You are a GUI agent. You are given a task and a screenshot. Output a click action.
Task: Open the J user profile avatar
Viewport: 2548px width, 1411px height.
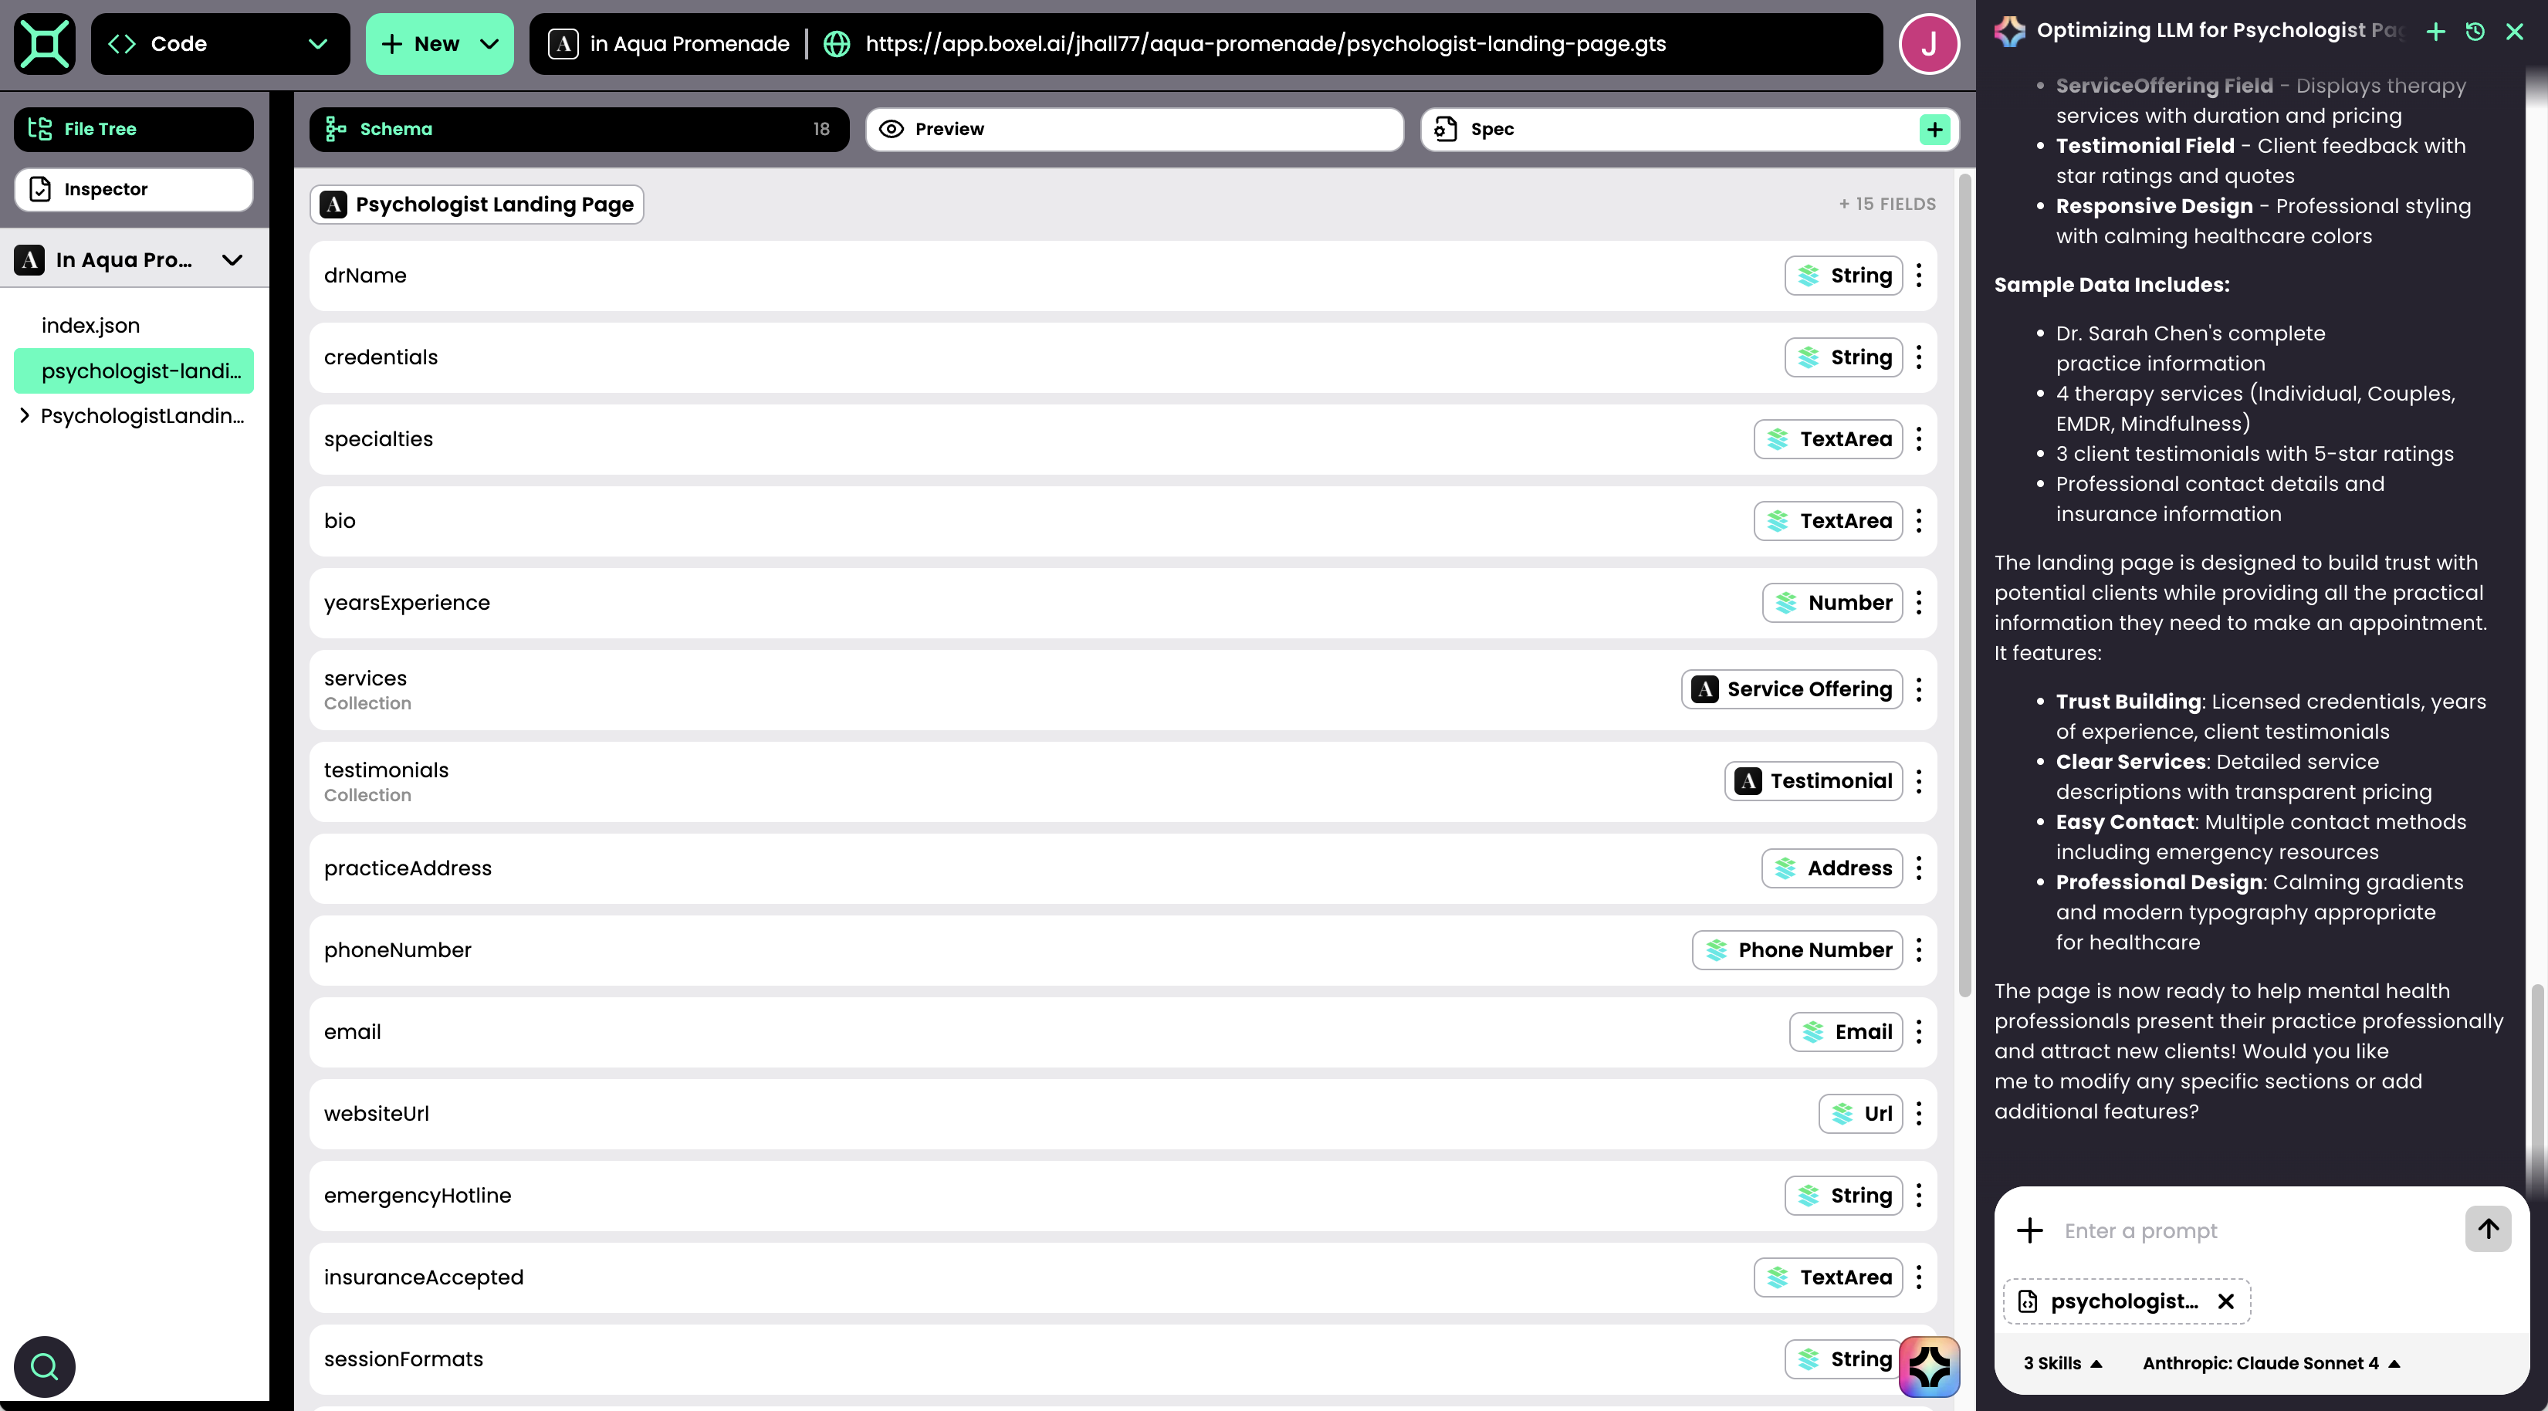pyautogui.click(x=1929, y=43)
